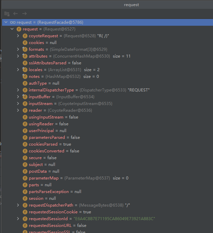Screen dimensions: 213x233
Task: Select the subject = null row
Action: [x=107, y=165]
